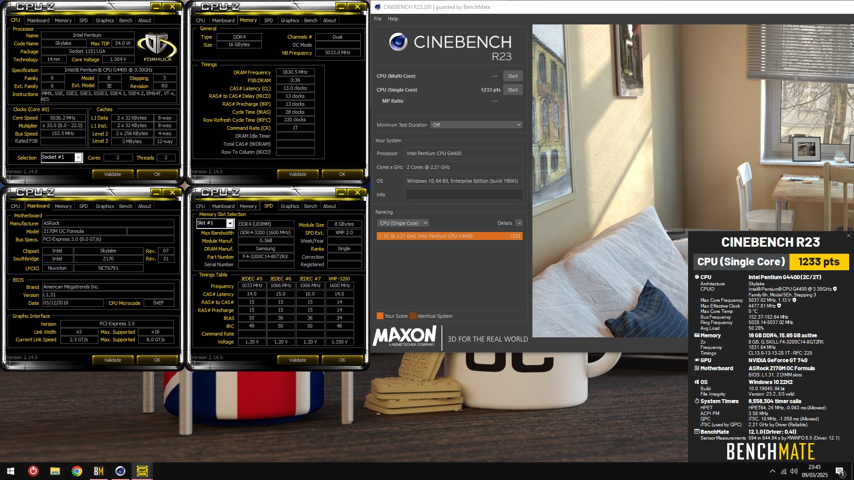The image size is (854, 480).
Task: Open the Cinebench Help menu
Action: [393, 19]
